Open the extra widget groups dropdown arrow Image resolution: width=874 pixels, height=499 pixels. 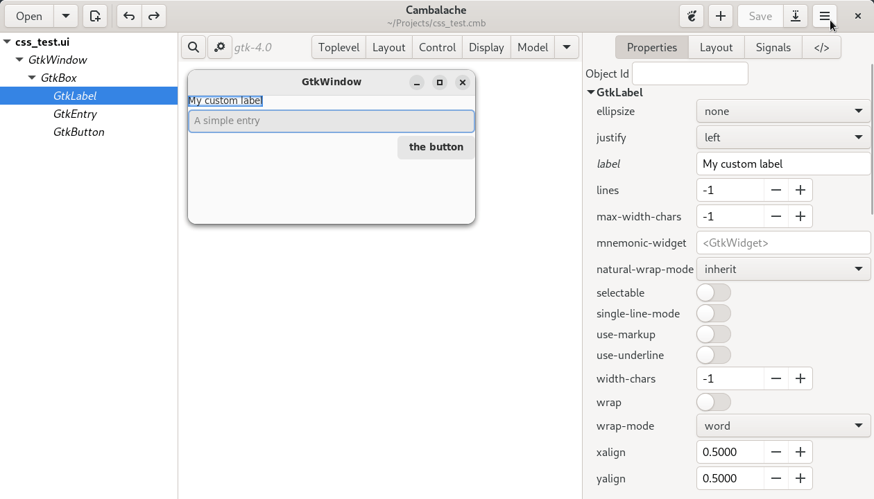[x=567, y=47]
